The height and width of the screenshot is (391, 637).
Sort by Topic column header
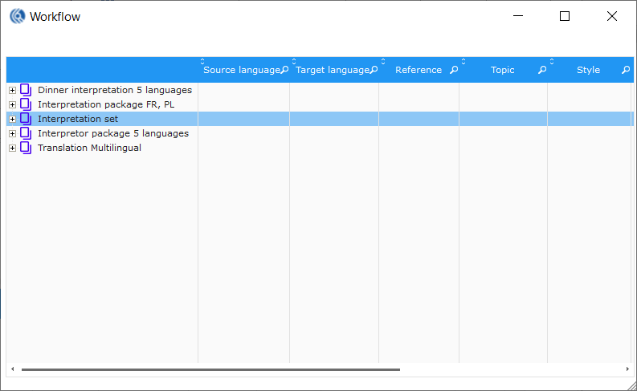(502, 70)
